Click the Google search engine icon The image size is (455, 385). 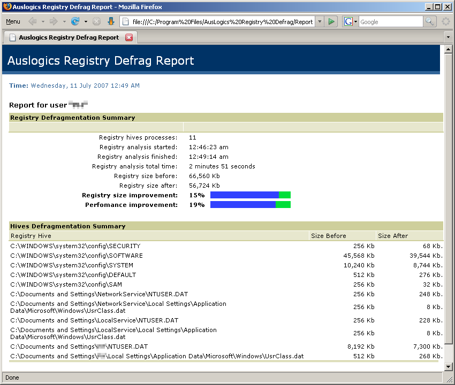click(x=348, y=22)
